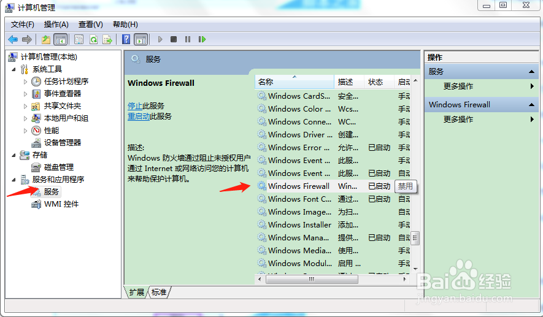This screenshot has width=543, height=317.
Task: Select the Windows Driver ... service row
Action: (333, 135)
